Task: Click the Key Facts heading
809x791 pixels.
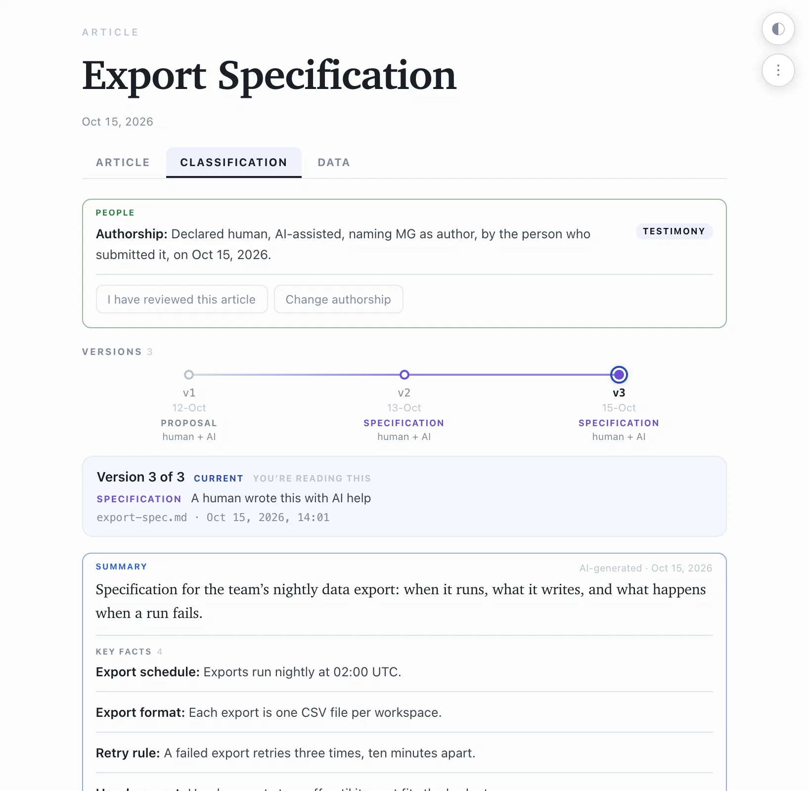Action: [124, 652]
